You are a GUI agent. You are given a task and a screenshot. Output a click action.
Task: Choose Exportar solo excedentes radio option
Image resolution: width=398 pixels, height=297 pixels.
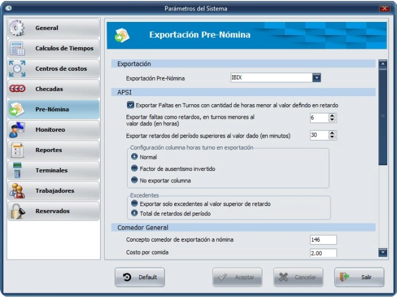[x=135, y=204]
